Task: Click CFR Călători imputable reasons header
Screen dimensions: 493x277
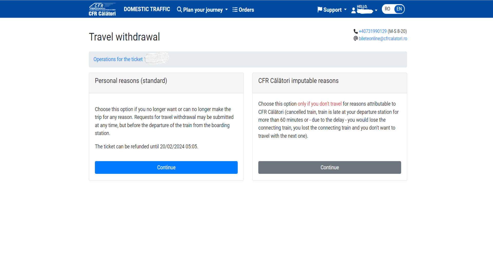Action: point(329,83)
